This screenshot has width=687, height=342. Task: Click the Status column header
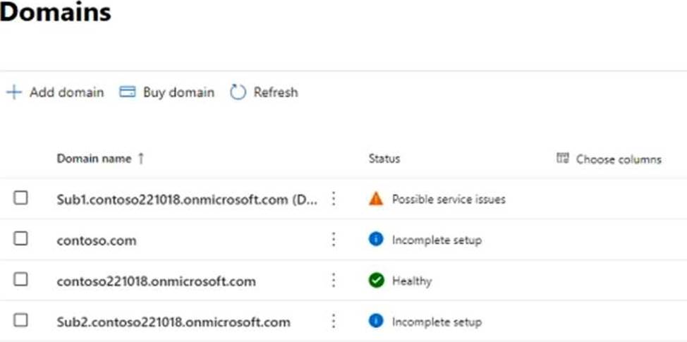384,159
